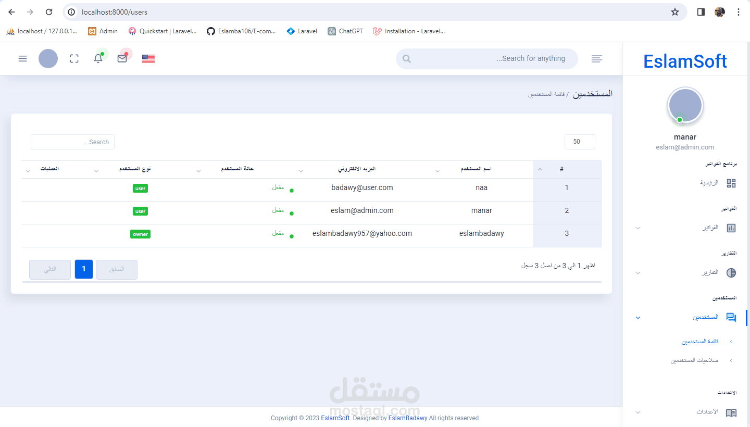Click the EslamSoft logo

coord(685,61)
